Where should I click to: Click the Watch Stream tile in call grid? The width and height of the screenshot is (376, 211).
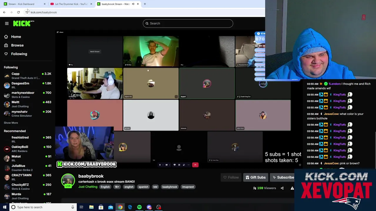(x=95, y=52)
